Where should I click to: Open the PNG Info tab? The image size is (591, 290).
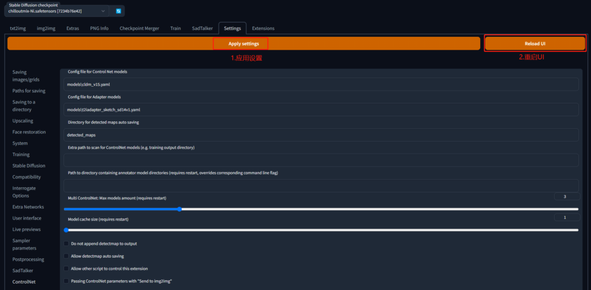pyautogui.click(x=99, y=28)
